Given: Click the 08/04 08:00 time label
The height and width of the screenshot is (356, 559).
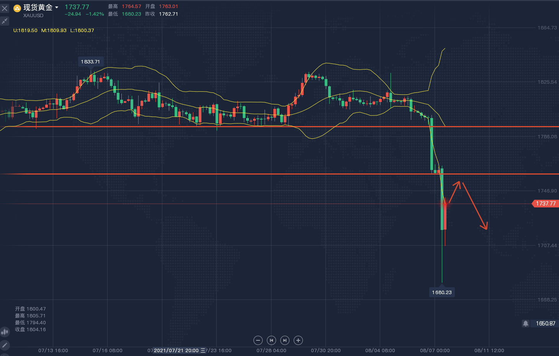Looking at the screenshot, I should tap(380, 351).
